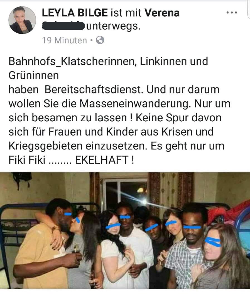This screenshot has height=295, width=250.
Task: Expand post actions via the three dots
Action: click(x=232, y=13)
